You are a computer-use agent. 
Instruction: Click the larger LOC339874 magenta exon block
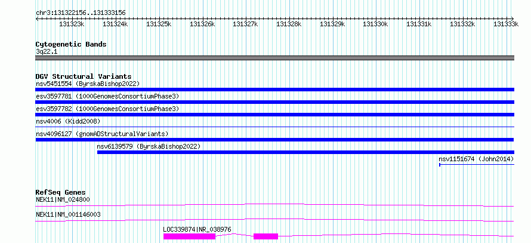pyautogui.click(x=189, y=236)
